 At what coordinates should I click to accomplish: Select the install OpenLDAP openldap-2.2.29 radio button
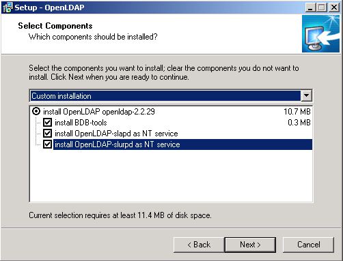(x=36, y=111)
